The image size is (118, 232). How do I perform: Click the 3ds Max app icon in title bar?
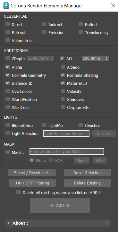pos(6,6)
